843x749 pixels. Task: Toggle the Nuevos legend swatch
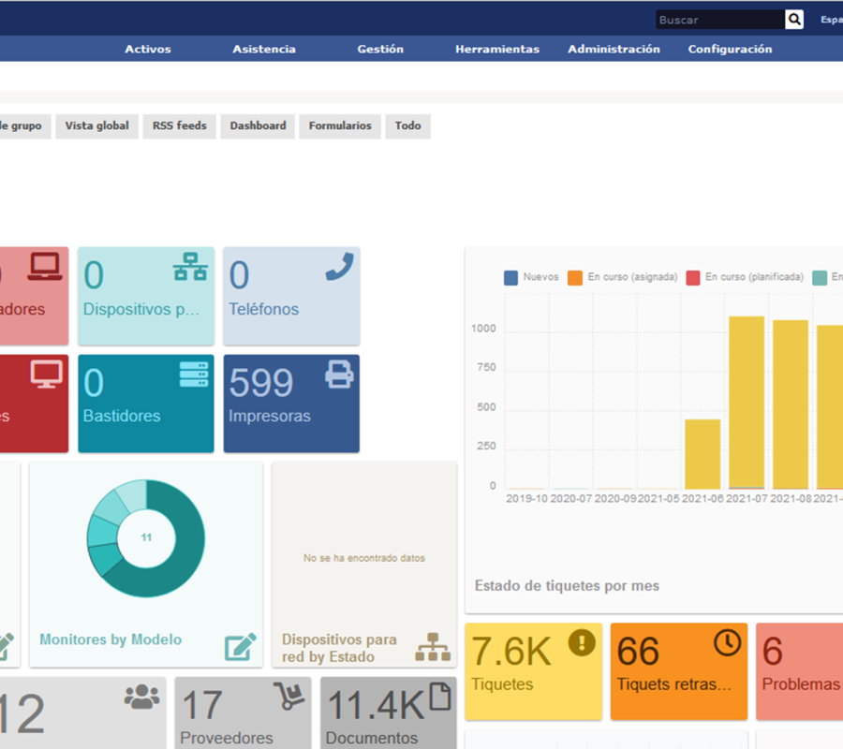510,278
